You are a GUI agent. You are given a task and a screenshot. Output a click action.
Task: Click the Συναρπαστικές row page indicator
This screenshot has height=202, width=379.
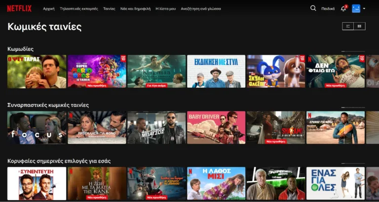coord(353,107)
